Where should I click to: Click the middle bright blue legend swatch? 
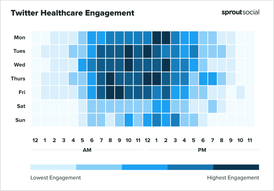click(x=144, y=167)
